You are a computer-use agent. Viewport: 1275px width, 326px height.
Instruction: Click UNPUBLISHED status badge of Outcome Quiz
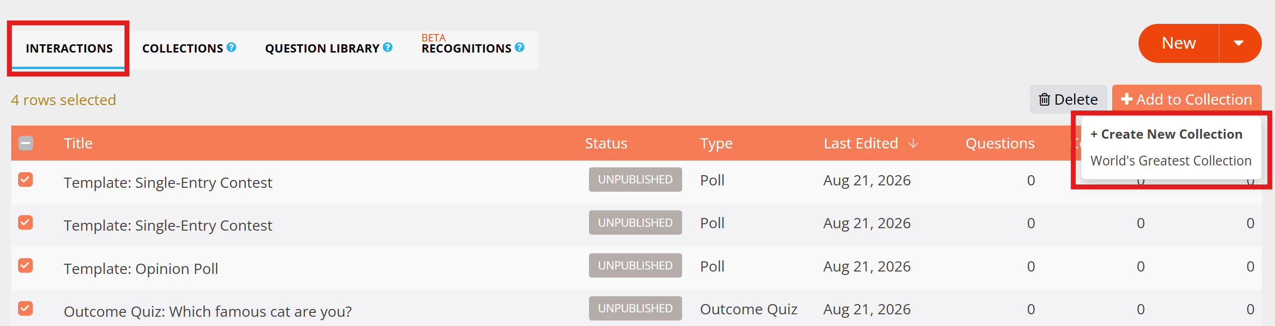point(635,308)
